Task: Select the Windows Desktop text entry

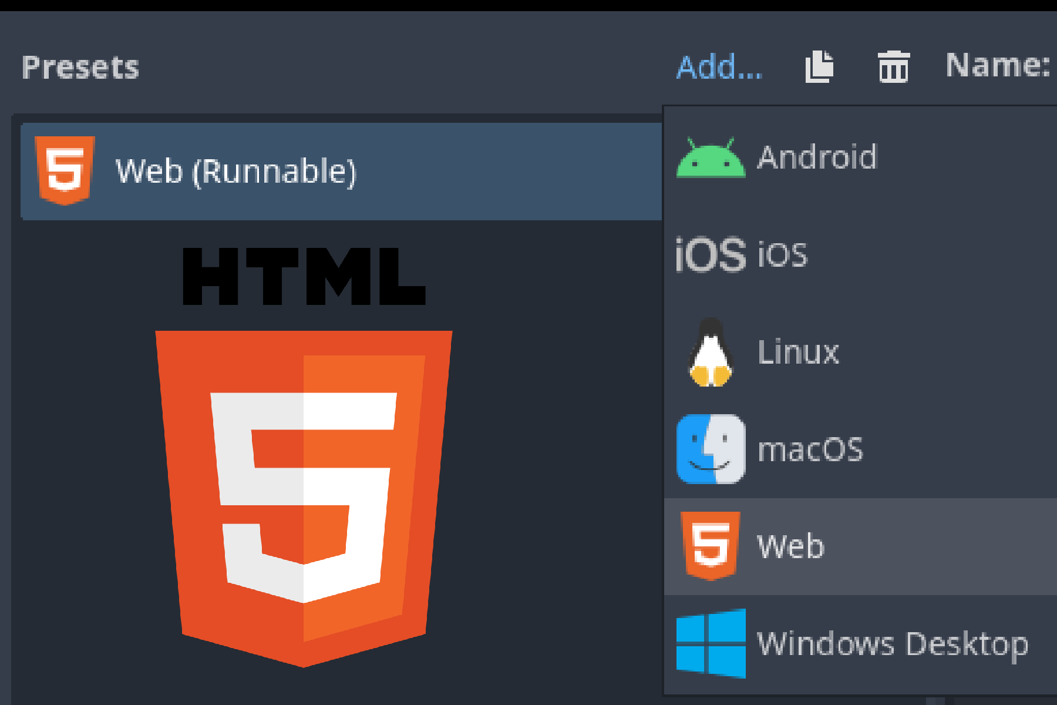Action: tap(893, 644)
